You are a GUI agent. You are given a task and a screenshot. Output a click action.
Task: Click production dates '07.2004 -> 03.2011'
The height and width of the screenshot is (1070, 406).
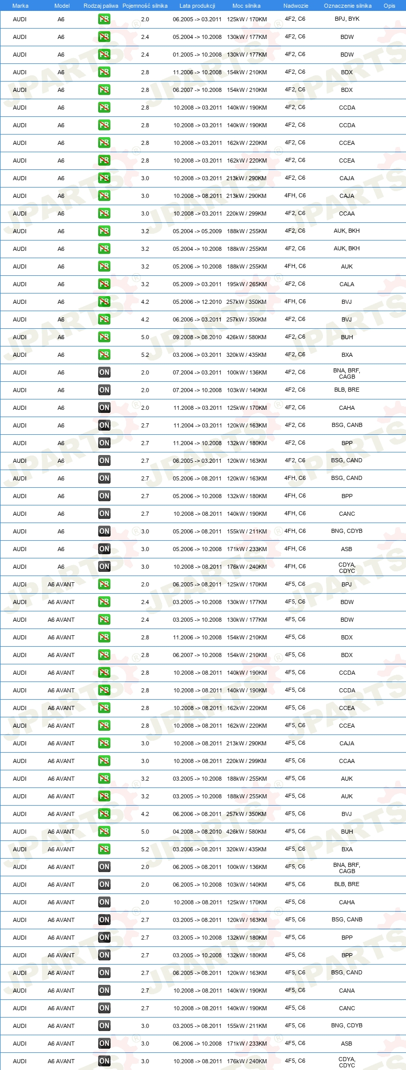[197, 372]
